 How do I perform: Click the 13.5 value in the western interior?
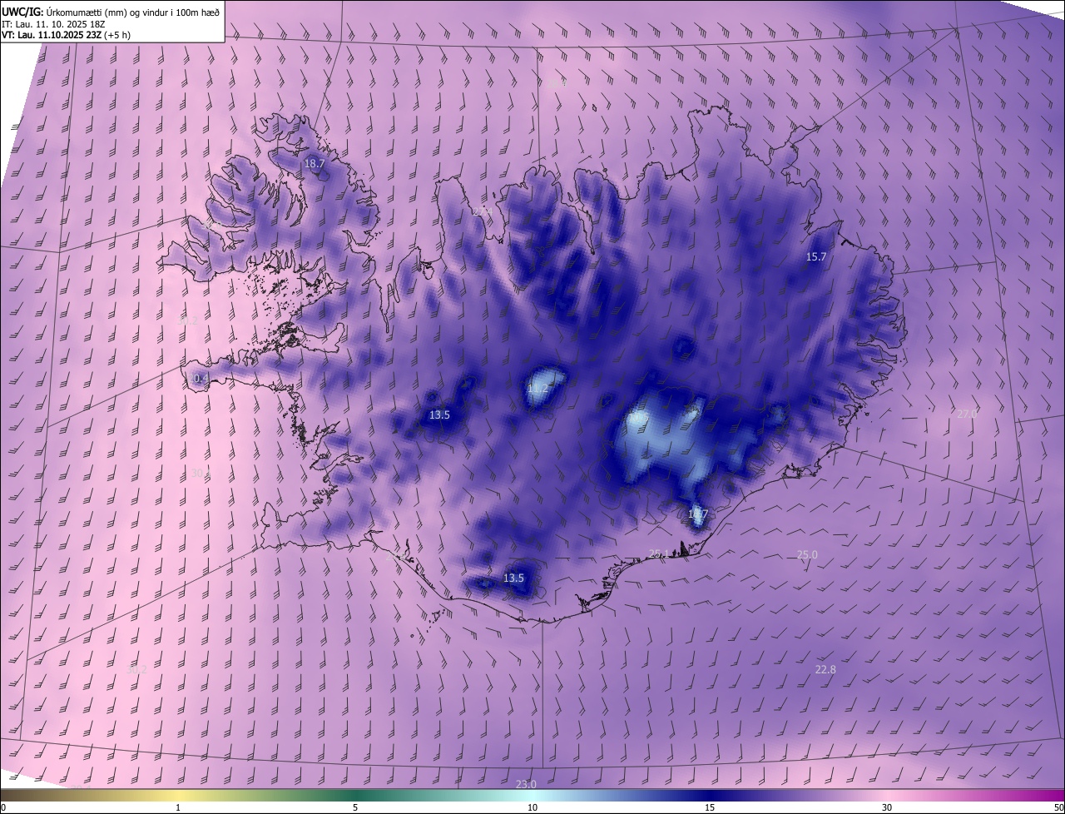[439, 415]
